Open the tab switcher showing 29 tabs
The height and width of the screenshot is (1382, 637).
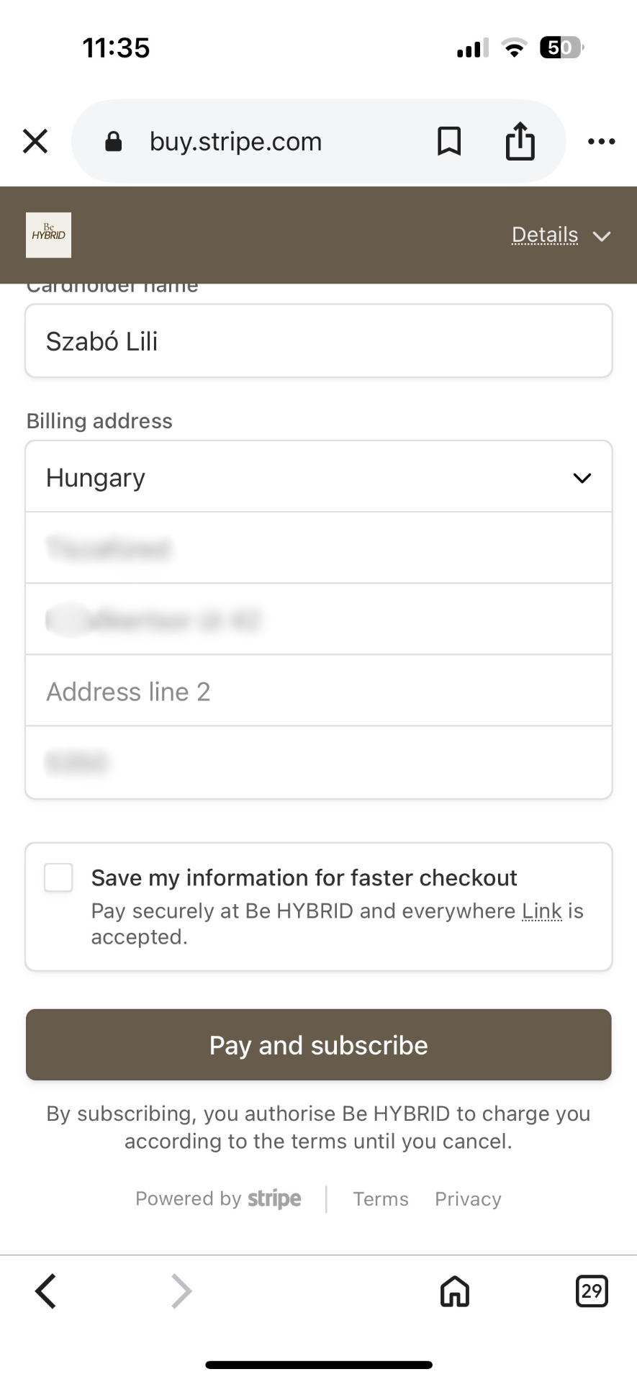(x=592, y=1291)
